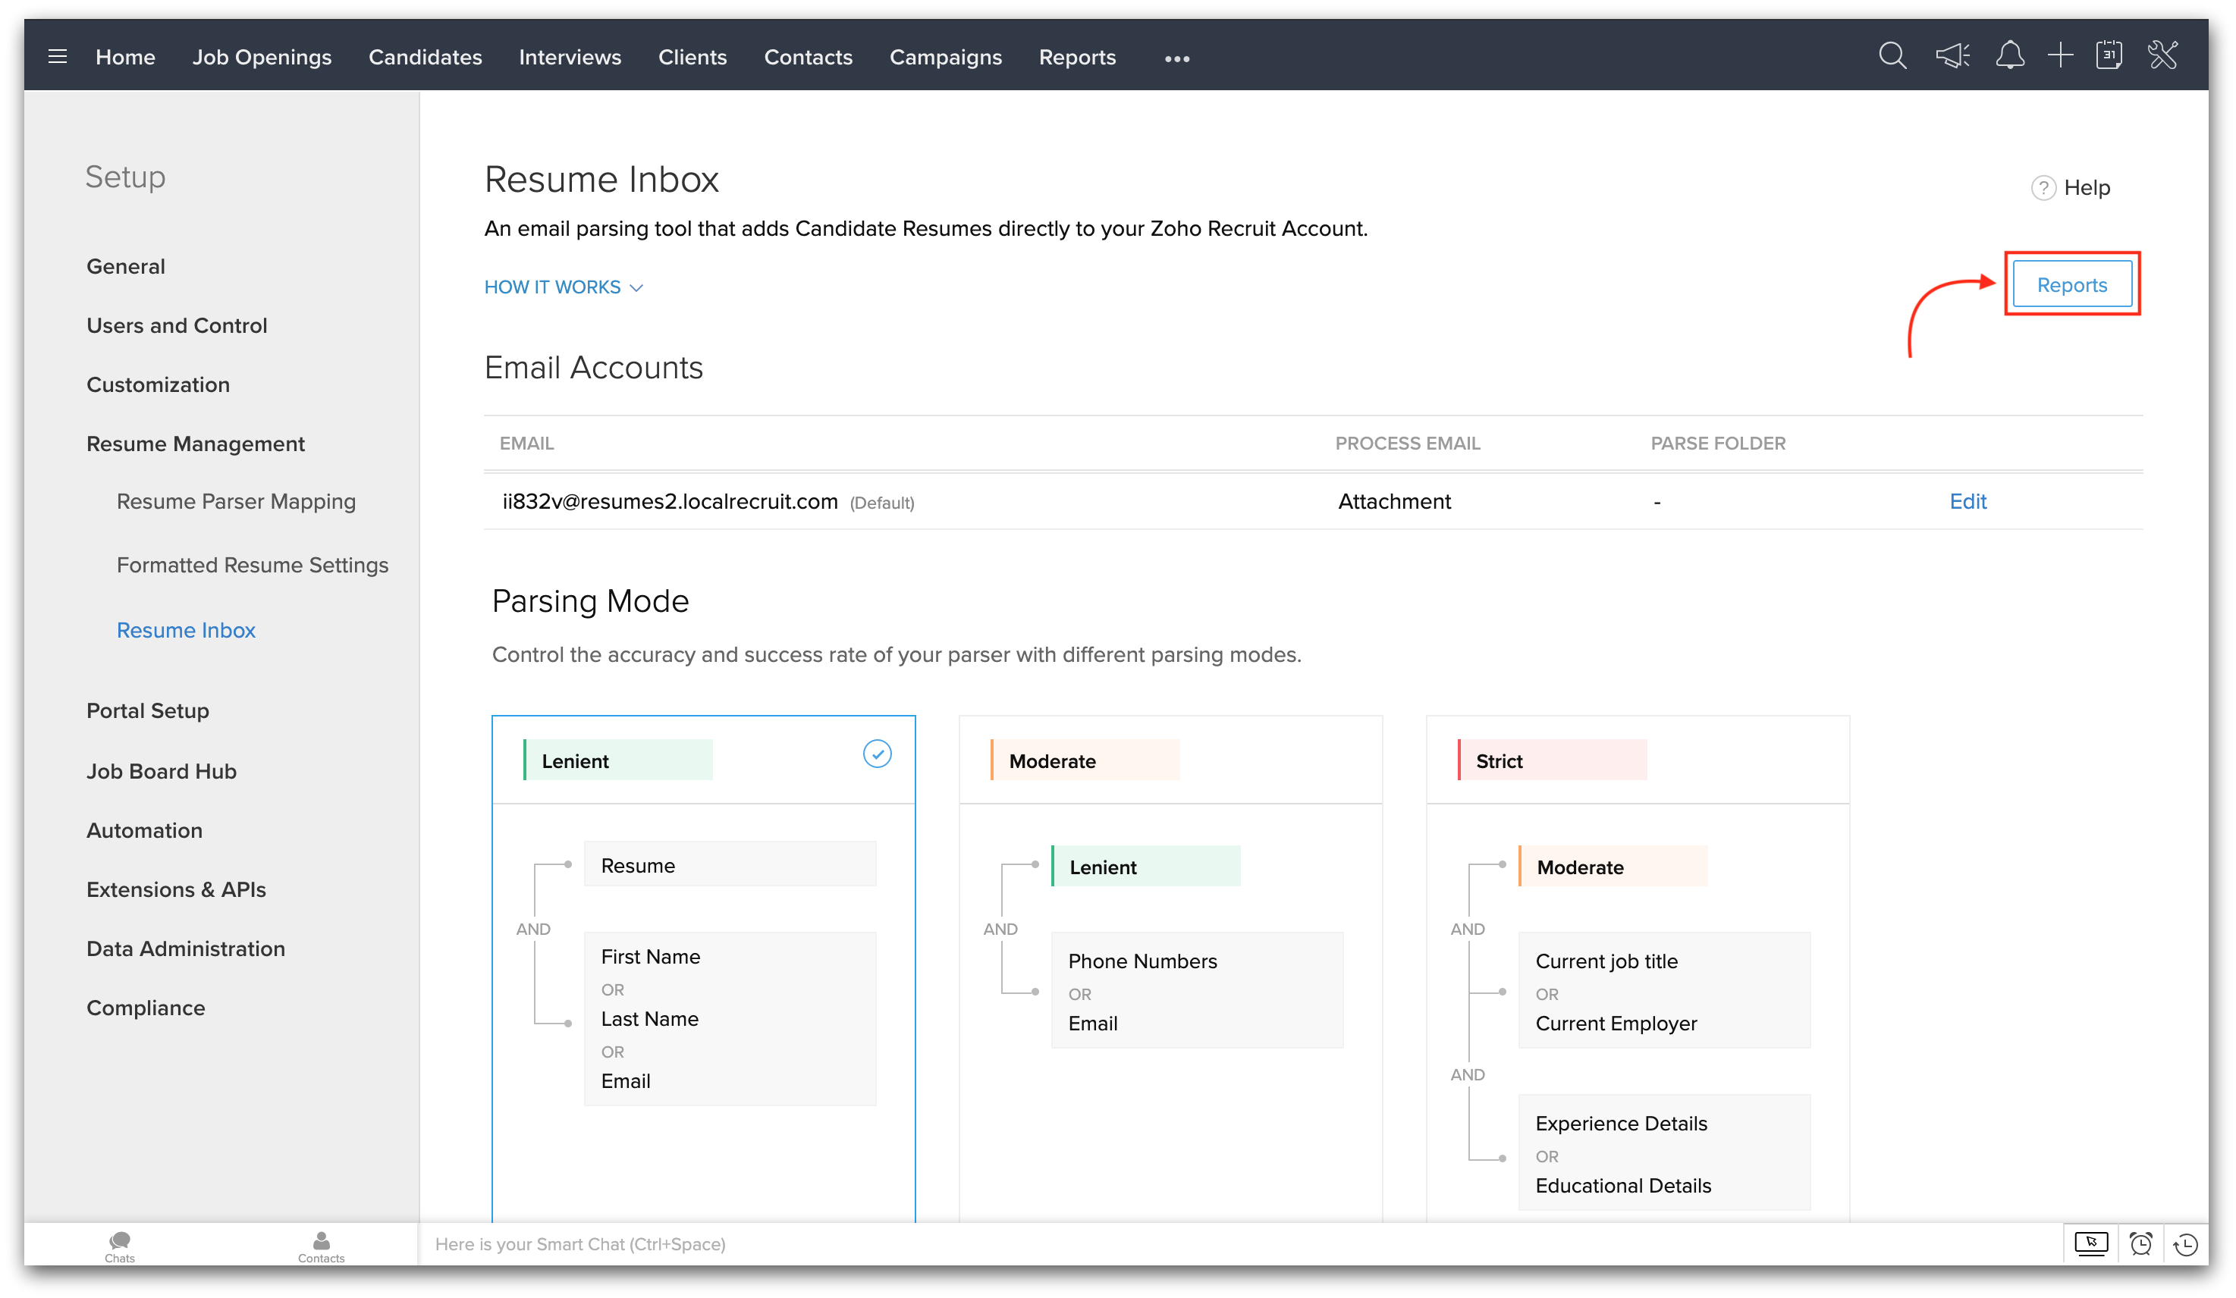Click the outlined Reports button
Image resolution: width=2236 pixels, height=1298 pixels.
[x=2071, y=285]
